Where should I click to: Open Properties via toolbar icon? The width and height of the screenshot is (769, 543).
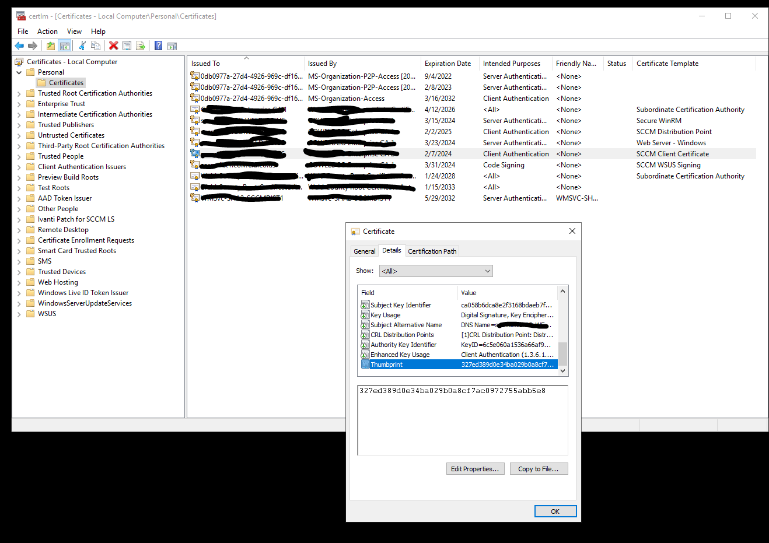127,46
